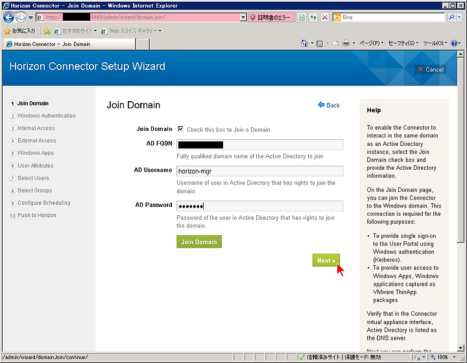Select step 10 Push to Horizon
The image size is (467, 363).
[x=33, y=215]
